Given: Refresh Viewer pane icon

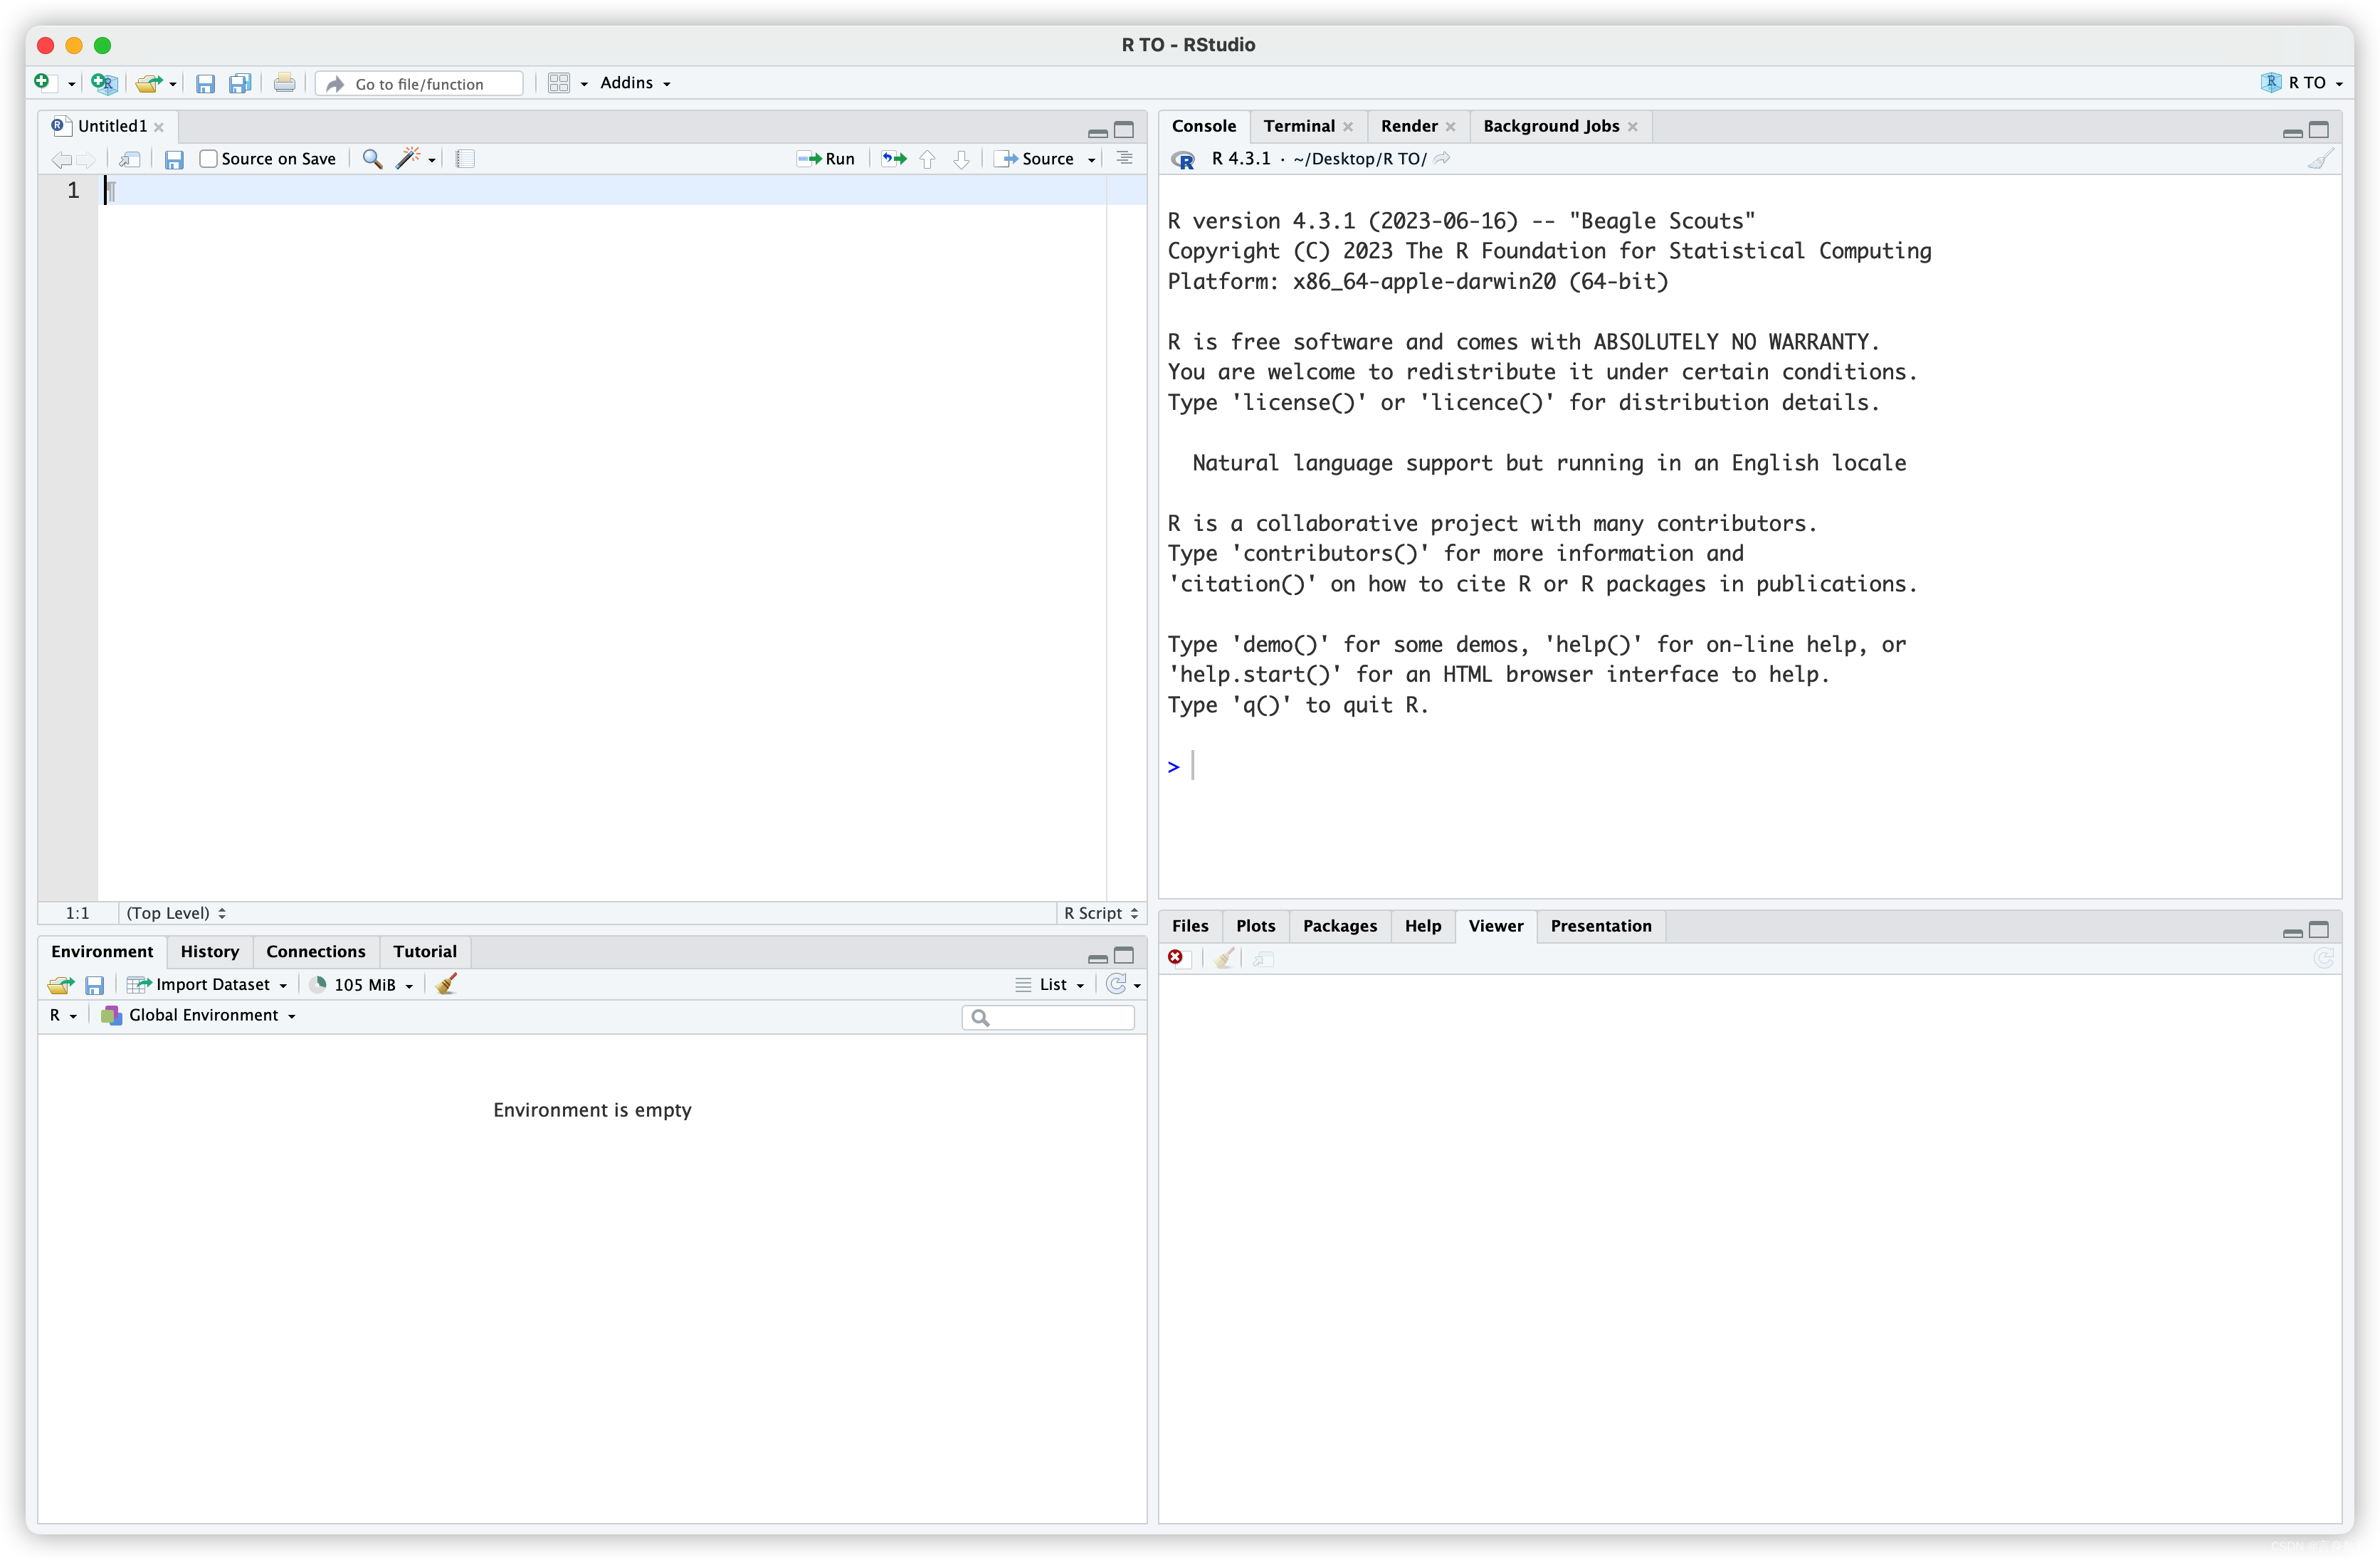Looking at the screenshot, I should tap(2323, 958).
